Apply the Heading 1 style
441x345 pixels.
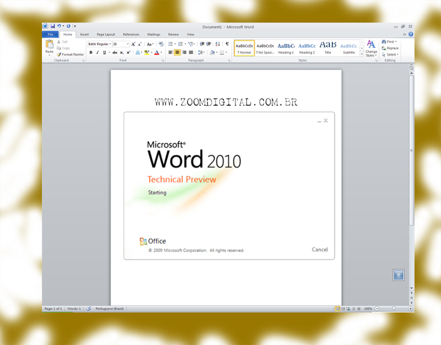[286, 48]
